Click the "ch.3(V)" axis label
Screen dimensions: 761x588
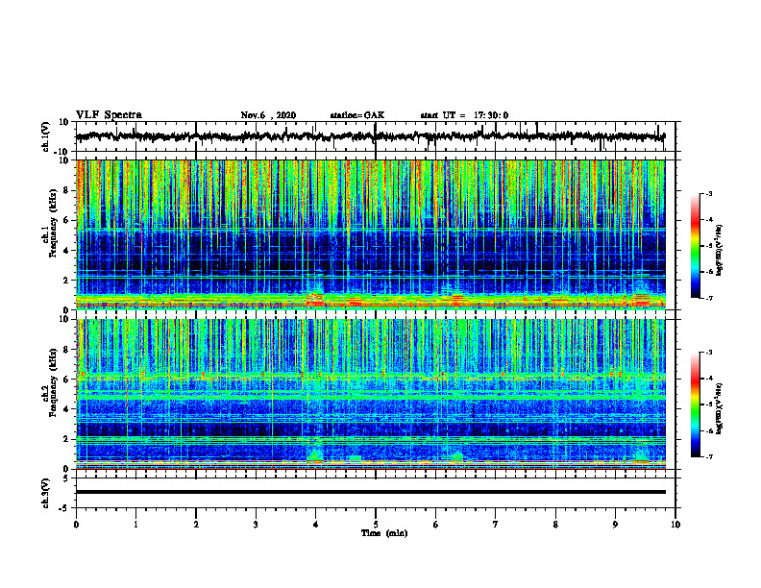pyautogui.click(x=45, y=493)
